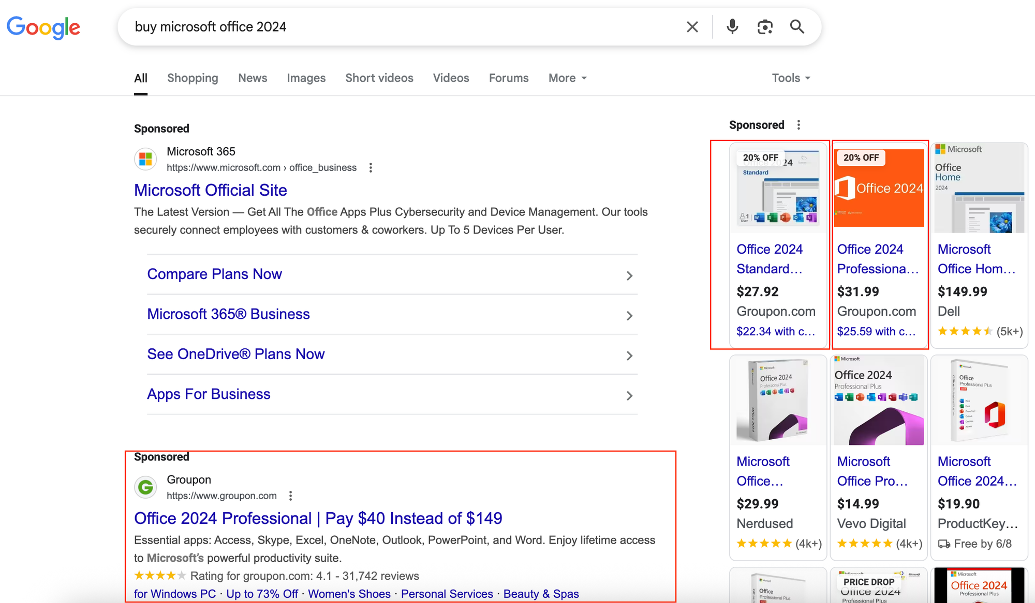Click the Groupon.com seller under $27.92
The image size is (1035, 603).
(776, 312)
